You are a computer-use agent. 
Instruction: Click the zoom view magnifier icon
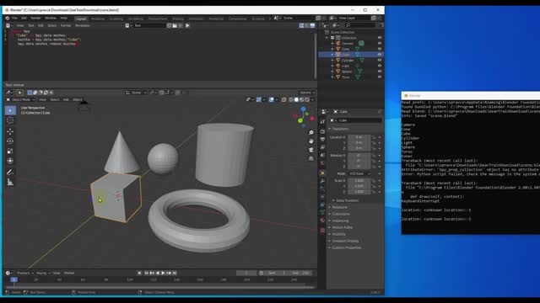311,133
